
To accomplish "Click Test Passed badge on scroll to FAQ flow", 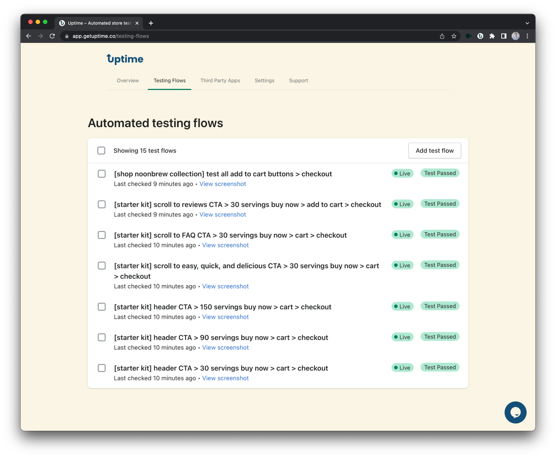I will 440,234.
